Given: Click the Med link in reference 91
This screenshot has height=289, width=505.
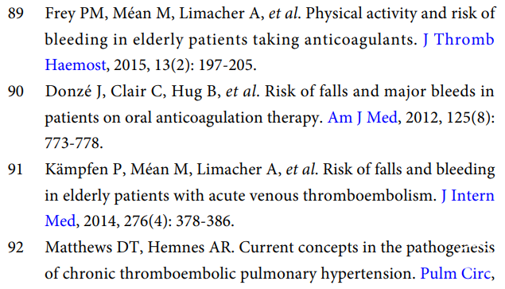Looking at the screenshot, I should tap(60, 221).
